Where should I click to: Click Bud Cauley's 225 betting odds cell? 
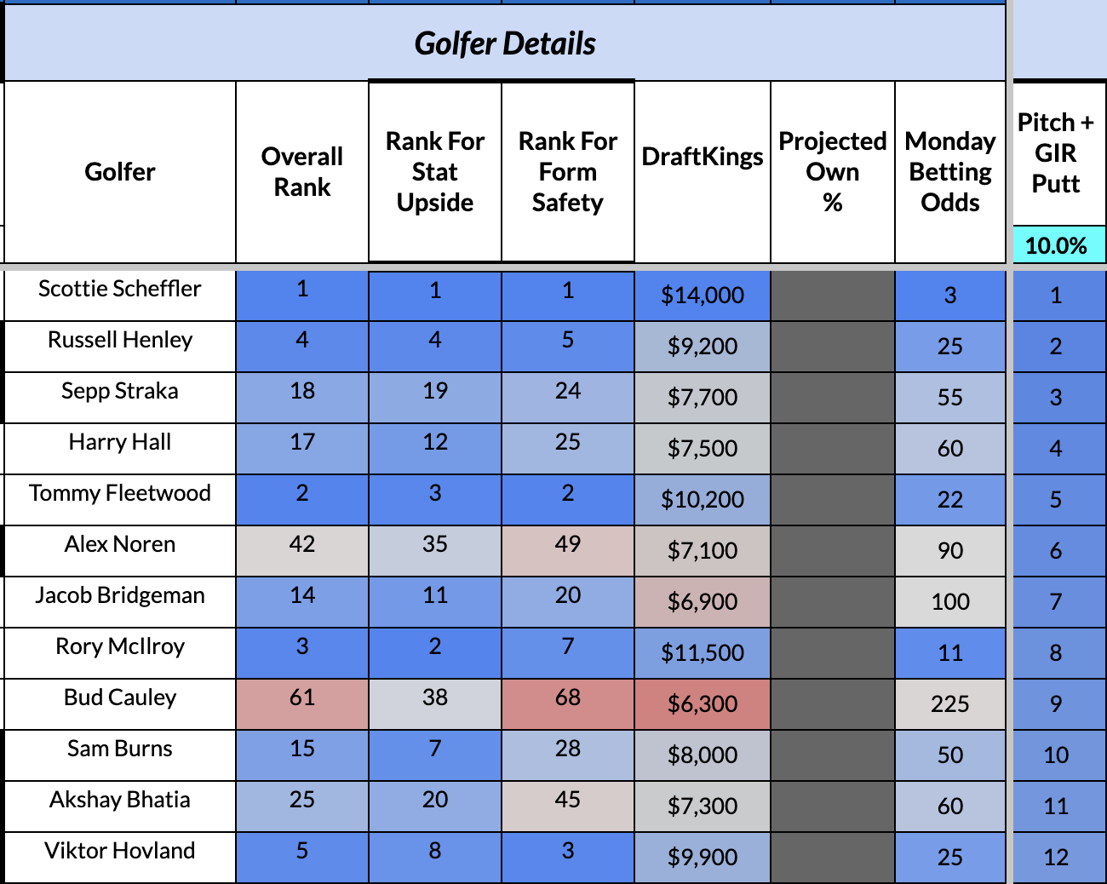click(x=950, y=704)
